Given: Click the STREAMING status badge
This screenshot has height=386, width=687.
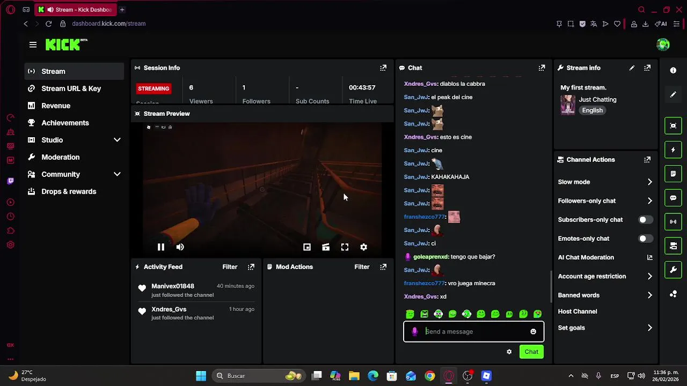Looking at the screenshot, I should (154, 88).
